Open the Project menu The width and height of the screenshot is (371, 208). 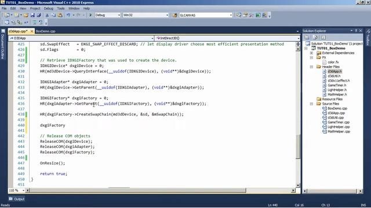(x=35, y=8)
